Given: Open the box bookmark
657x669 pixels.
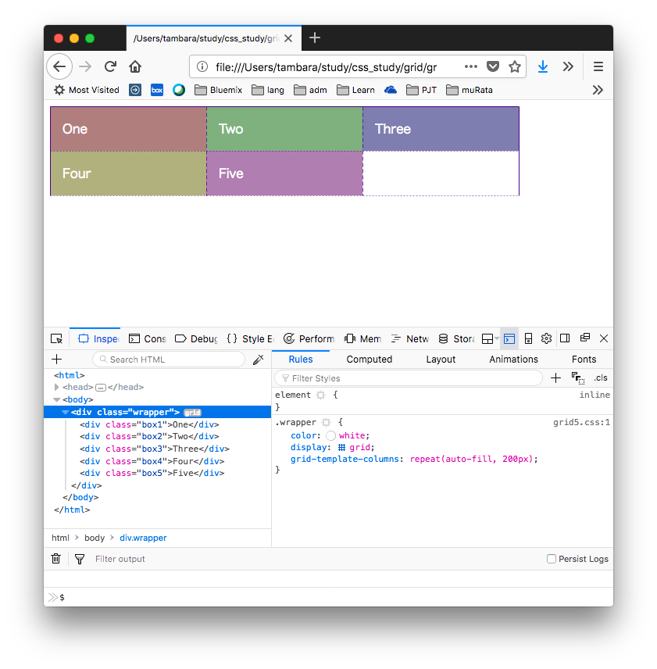Looking at the screenshot, I should point(157,90).
